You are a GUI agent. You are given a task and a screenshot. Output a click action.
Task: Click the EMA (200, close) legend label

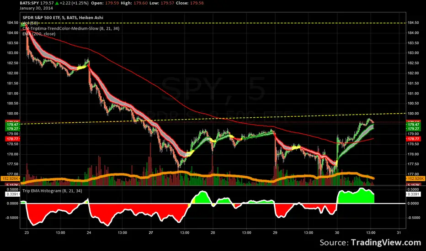pos(39,34)
